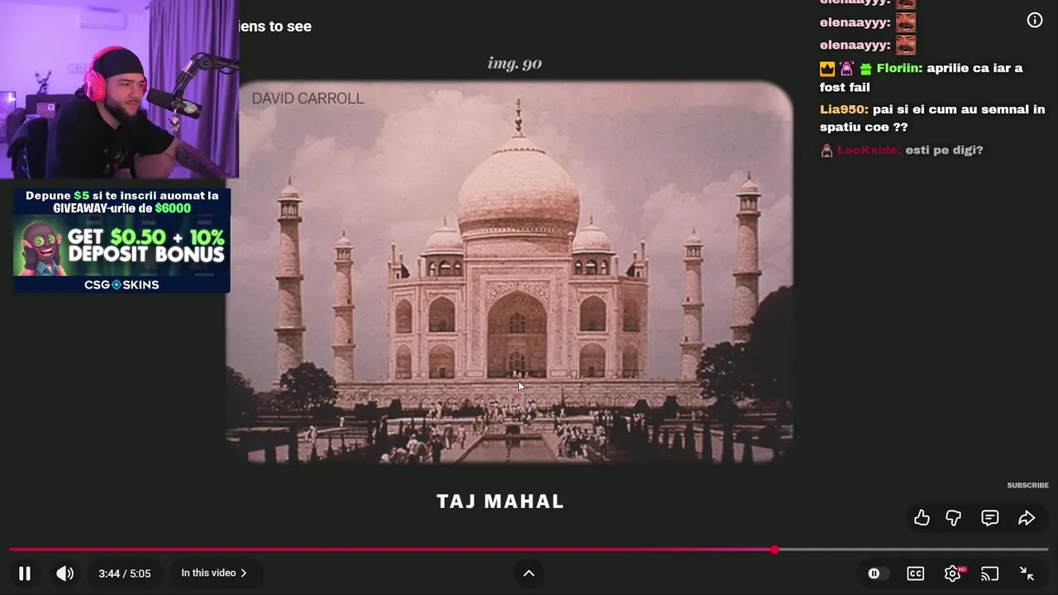The height and width of the screenshot is (595, 1058).
Task: Open the info card icon
Action: (x=1035, y=20)
